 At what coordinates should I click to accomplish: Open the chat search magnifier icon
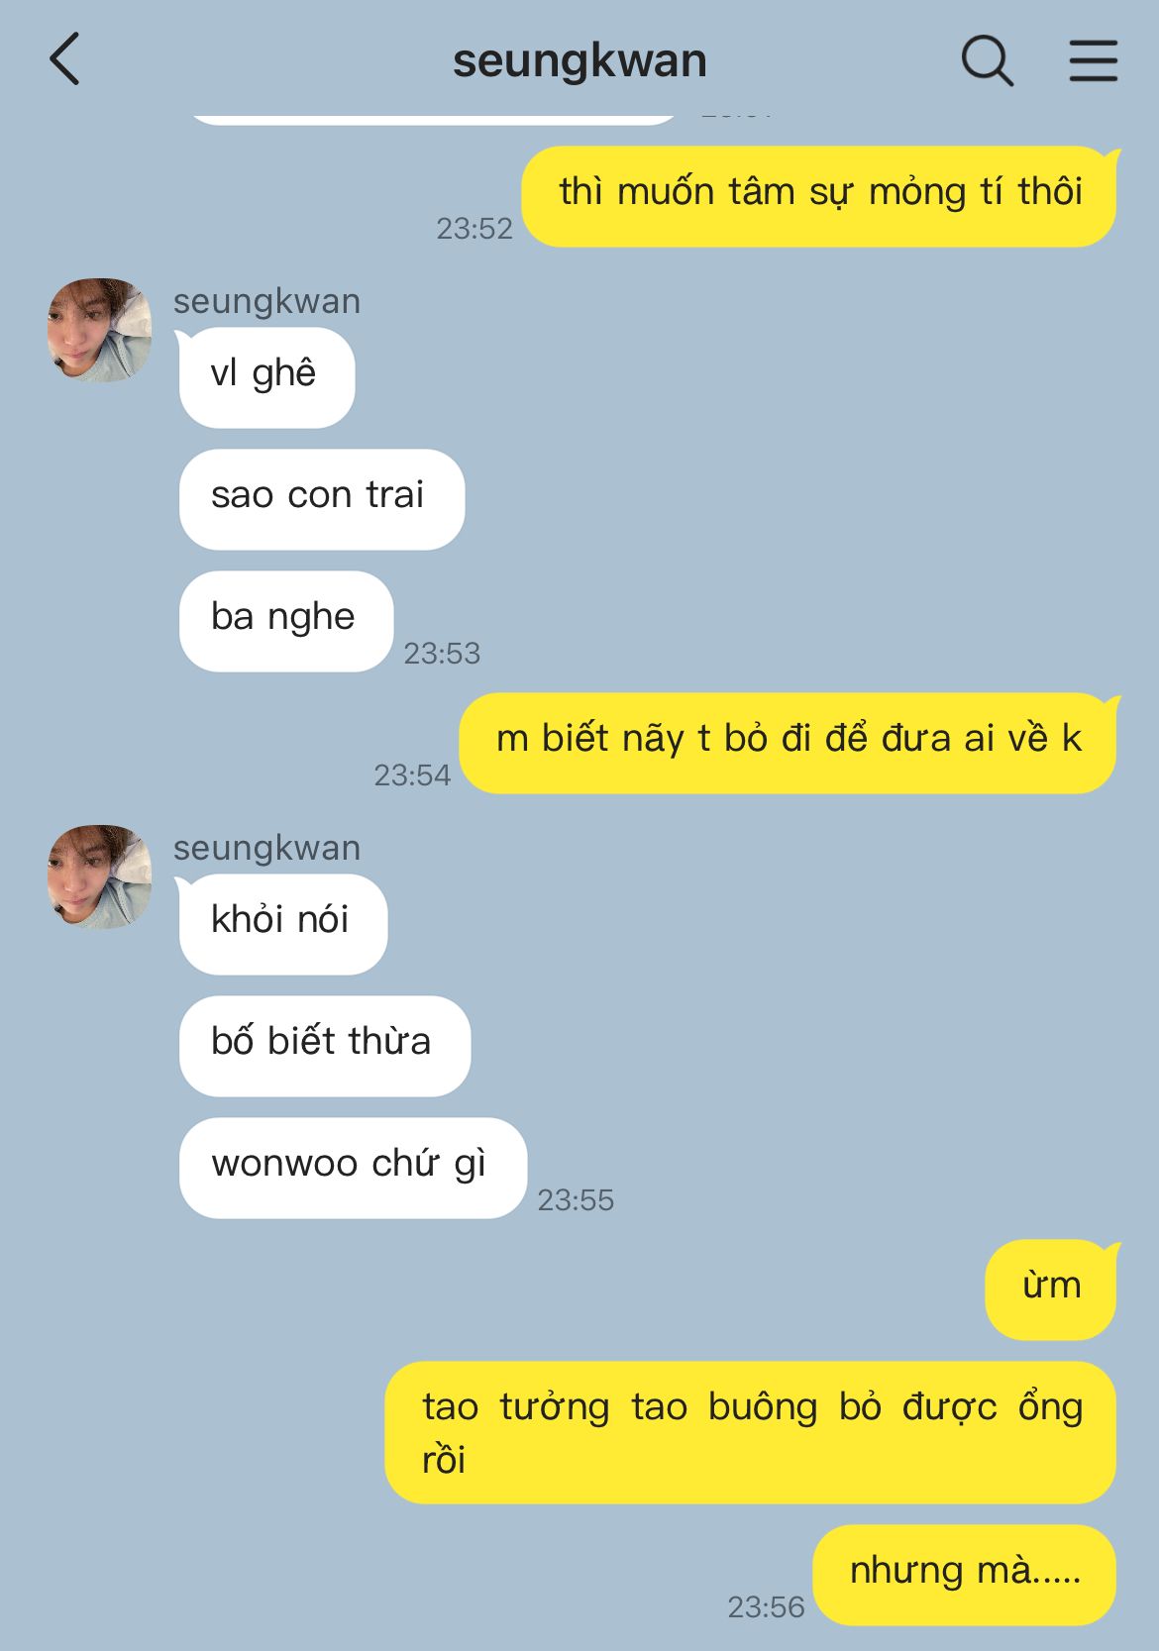click(x=987, y=60)
